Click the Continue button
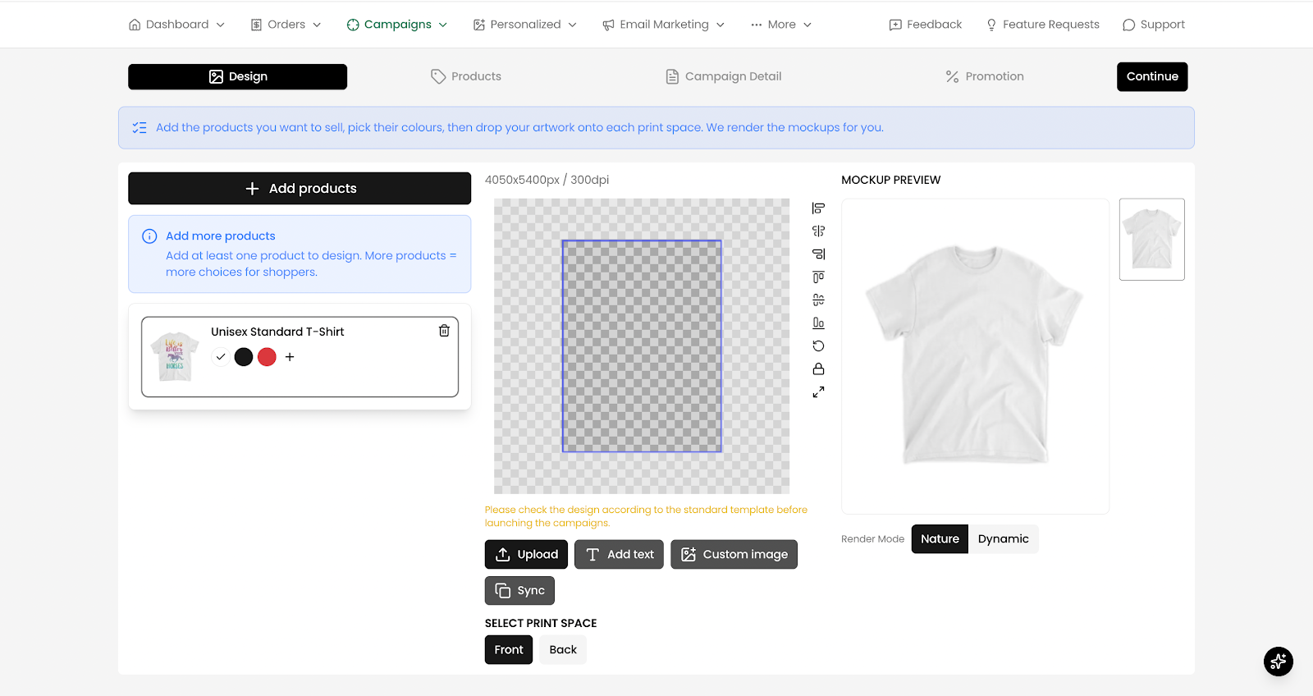1313x696 pixels. point(1152,76)
